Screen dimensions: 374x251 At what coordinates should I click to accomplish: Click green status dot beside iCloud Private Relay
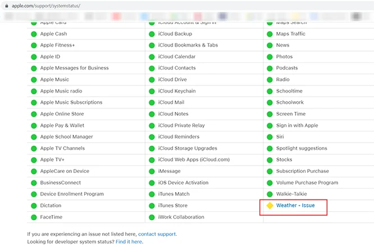[152, 126]
